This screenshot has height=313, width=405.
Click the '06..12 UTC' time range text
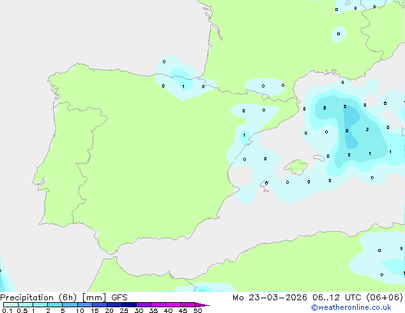coord(338,298)
